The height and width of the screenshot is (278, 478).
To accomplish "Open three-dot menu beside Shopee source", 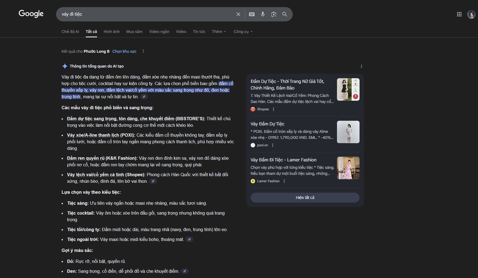I will [273, 109].
